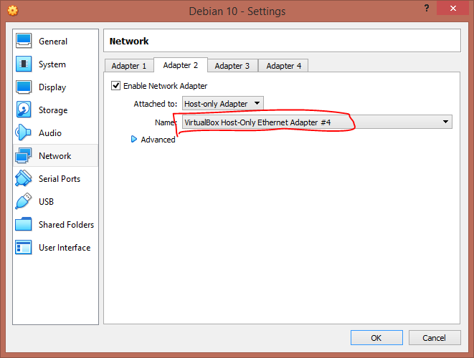Switch to the Adapter 3 tab

click(x=232, y=66)
